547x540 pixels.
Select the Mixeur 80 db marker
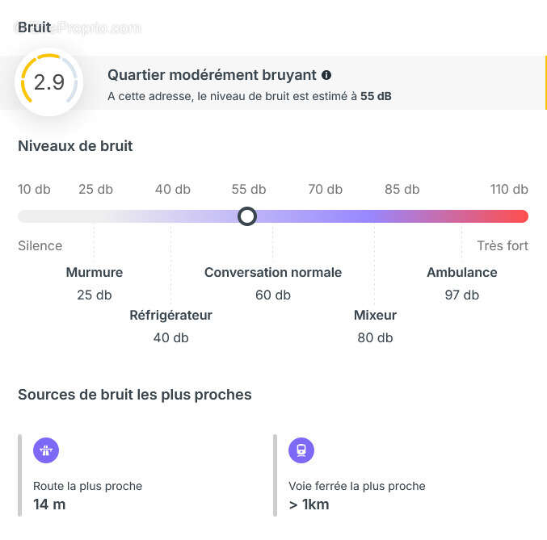[x=375, y=325]
